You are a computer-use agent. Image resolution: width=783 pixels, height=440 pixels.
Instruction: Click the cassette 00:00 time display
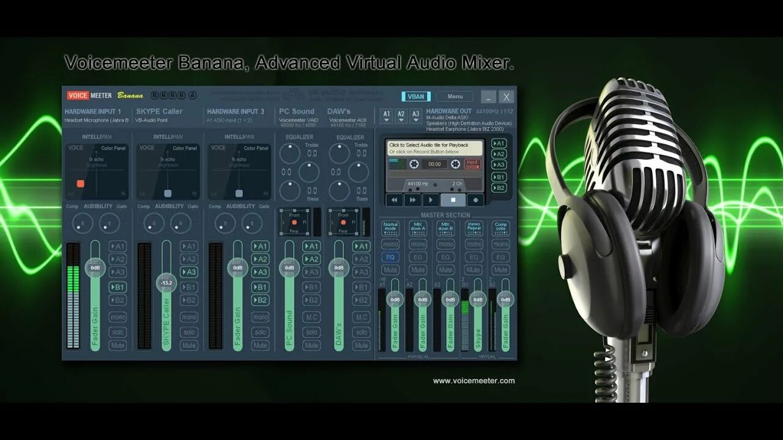point(434,164)
